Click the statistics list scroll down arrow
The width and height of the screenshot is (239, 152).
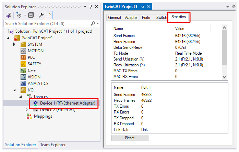point(224,77)
